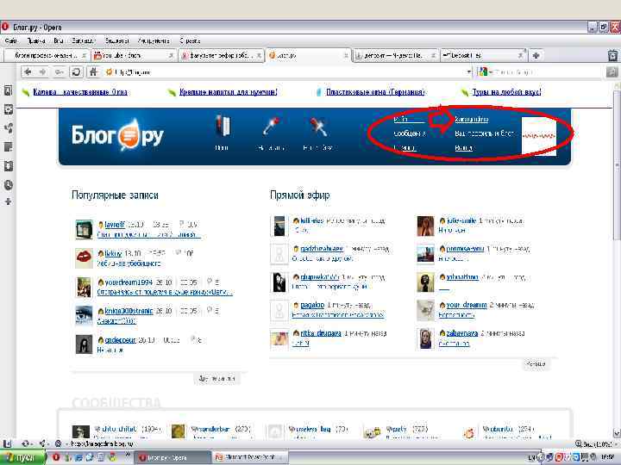Click the pushpin icon in blog header
The width and height of the screenshot is (621, 465).
318,127
